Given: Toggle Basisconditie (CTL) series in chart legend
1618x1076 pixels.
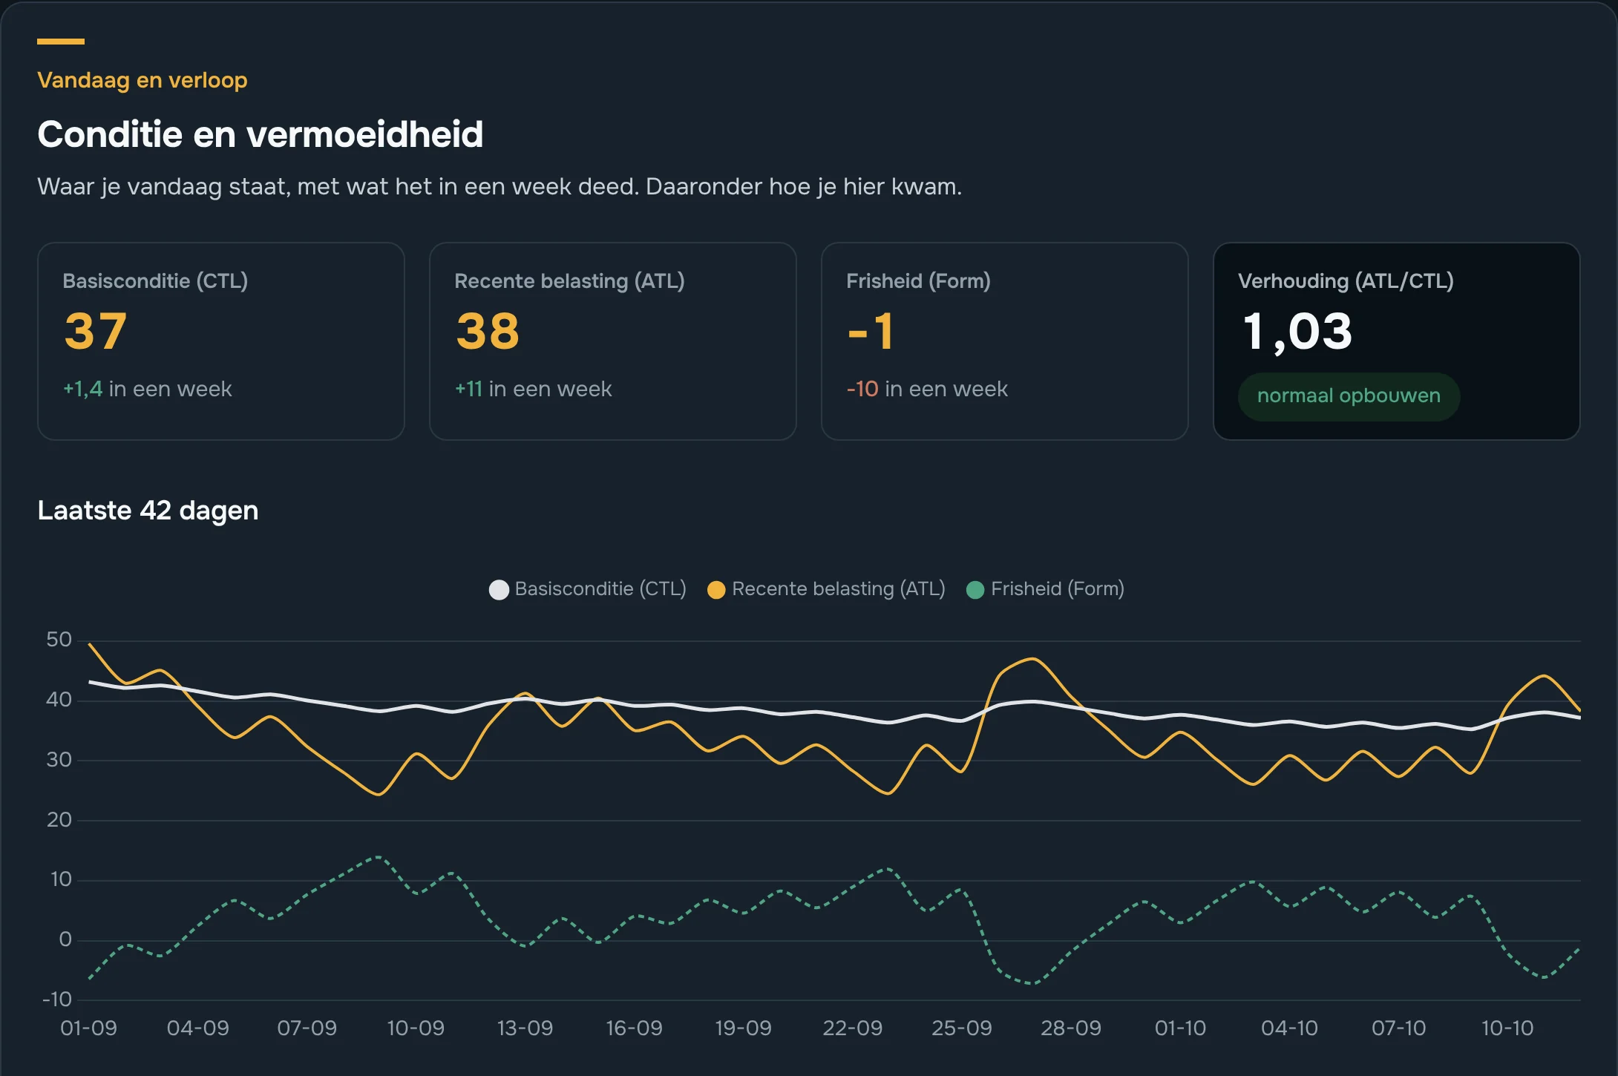Looking at the screenshot, I should [587, 589].
